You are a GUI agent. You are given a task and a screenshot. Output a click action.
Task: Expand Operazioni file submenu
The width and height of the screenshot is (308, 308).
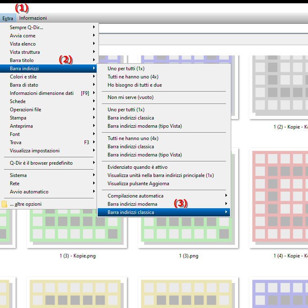click(x=48, y=110)
